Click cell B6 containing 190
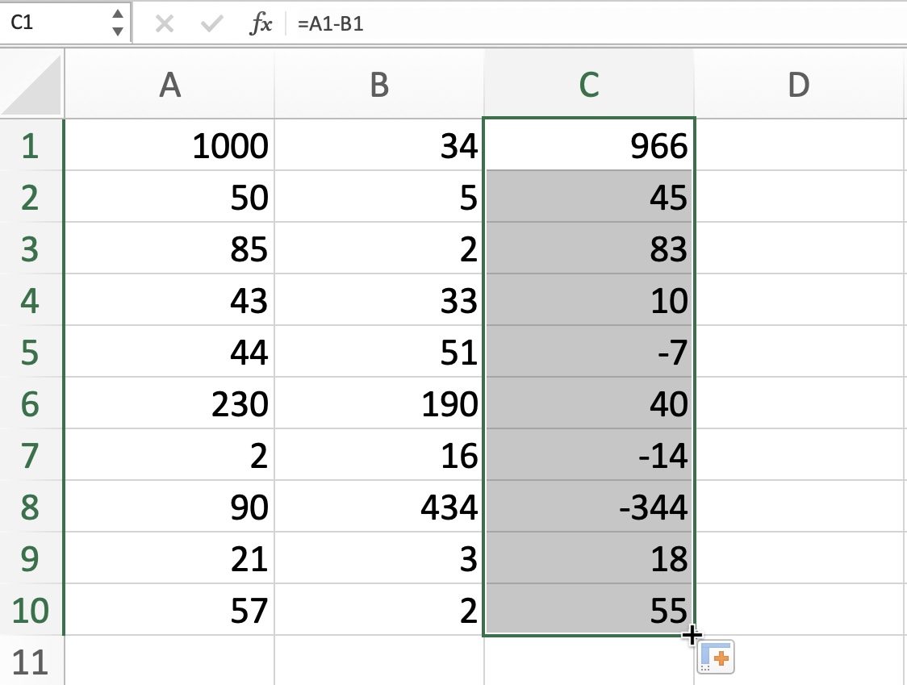Screen dimensions: 907x685 (379, 403)
